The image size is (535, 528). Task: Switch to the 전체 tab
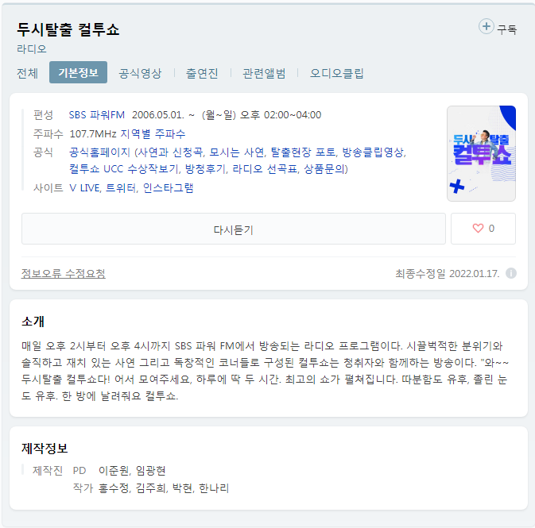(27, 73)
